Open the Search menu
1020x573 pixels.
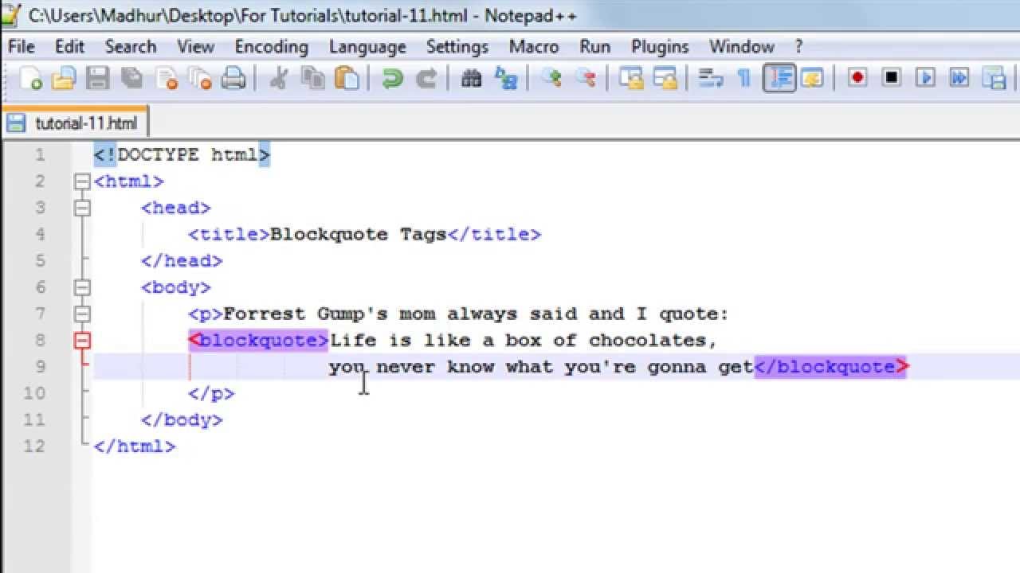click(x=131, y=47)
